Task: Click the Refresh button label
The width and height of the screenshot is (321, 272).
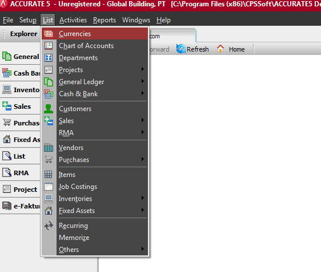Action: (198, 49)
